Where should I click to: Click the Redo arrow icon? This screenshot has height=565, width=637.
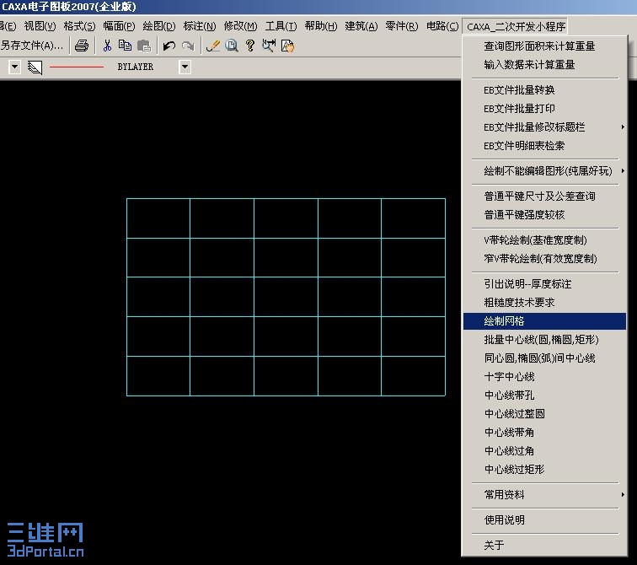click(188, 46)
